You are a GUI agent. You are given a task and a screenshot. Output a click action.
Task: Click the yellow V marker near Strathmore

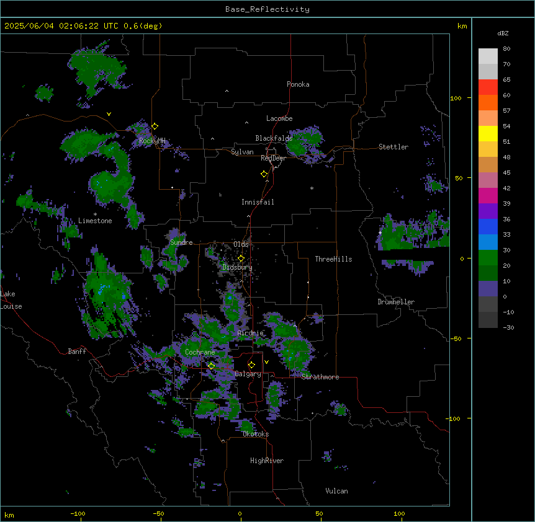click(x=266, y=362)
